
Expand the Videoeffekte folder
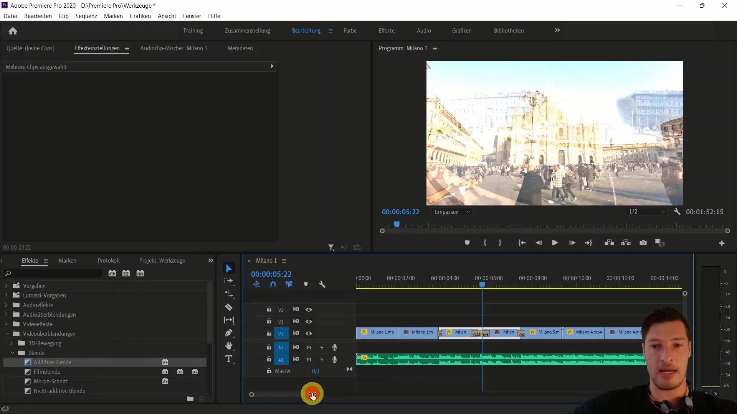(x=6, y=324)
